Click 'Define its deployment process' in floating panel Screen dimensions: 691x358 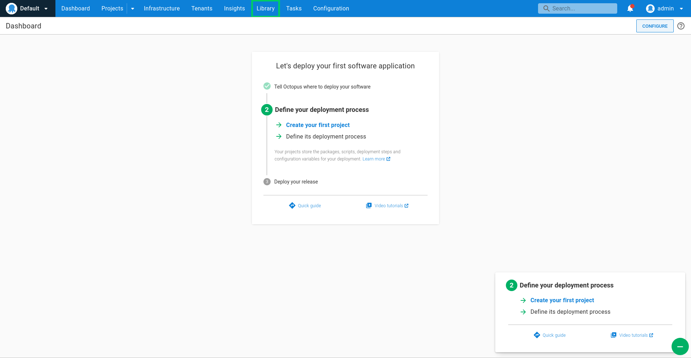coord(570,312)
